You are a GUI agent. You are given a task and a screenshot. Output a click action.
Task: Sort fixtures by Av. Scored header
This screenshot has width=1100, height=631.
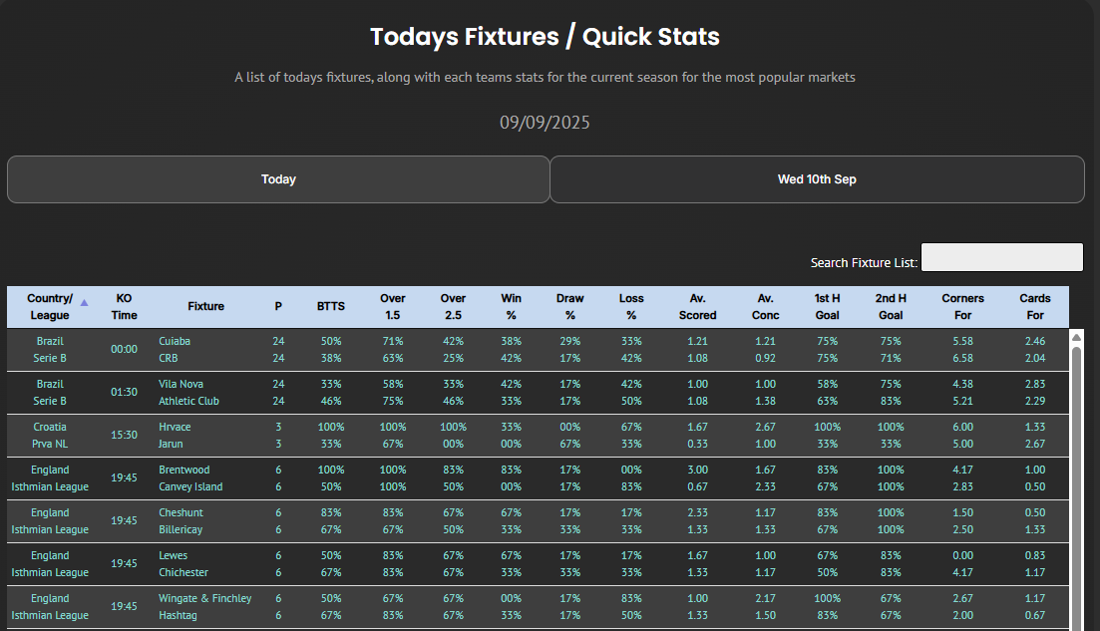coord(697,307)
